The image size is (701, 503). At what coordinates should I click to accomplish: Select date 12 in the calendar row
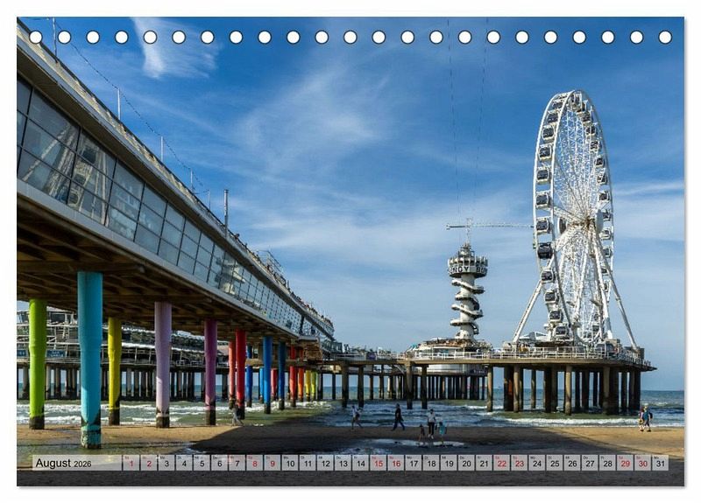pyautogui.click(x=325, y=463)
